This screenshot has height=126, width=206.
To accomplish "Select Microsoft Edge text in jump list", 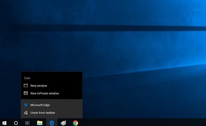I will point(40,105).
